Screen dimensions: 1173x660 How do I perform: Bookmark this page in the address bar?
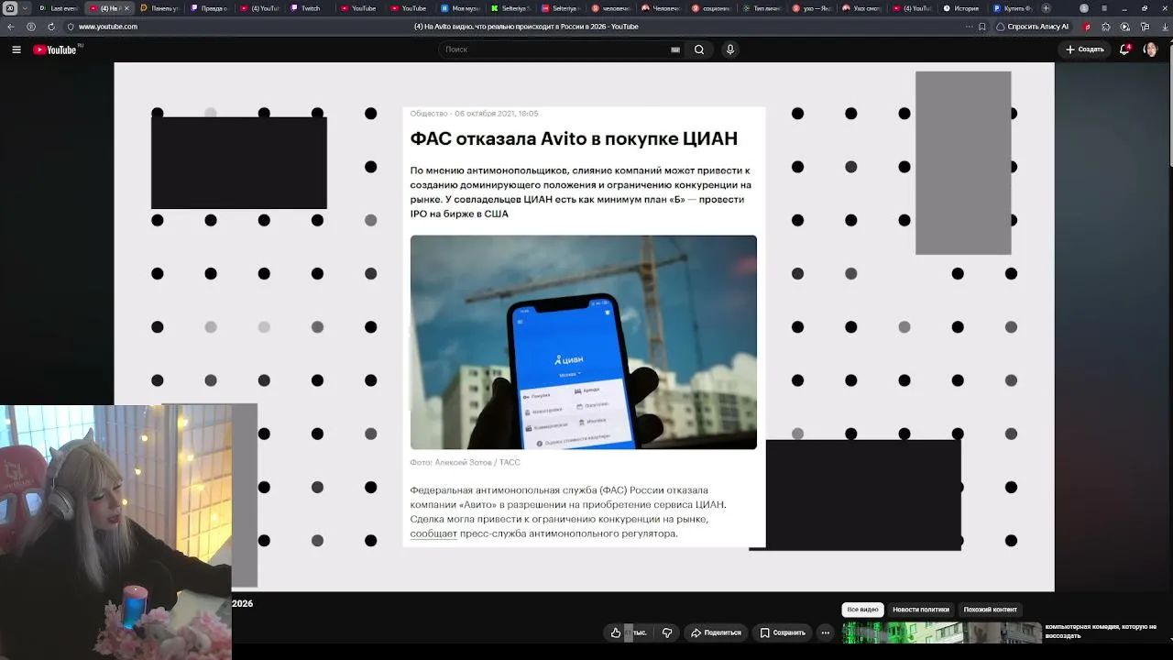tap(982, 27)
